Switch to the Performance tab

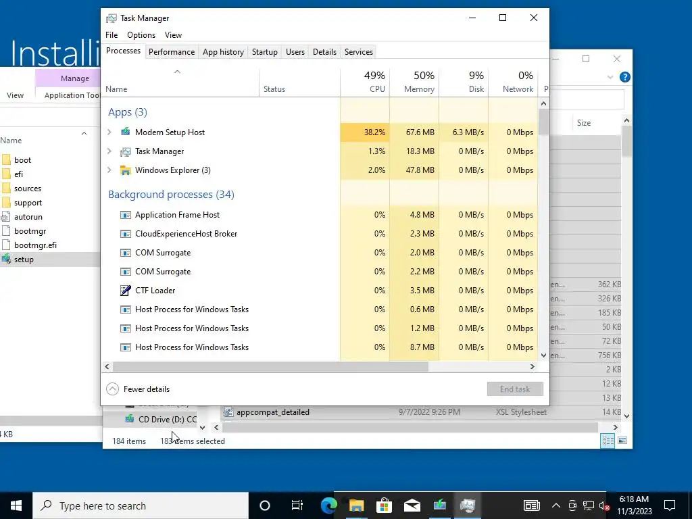pos(172,52)
